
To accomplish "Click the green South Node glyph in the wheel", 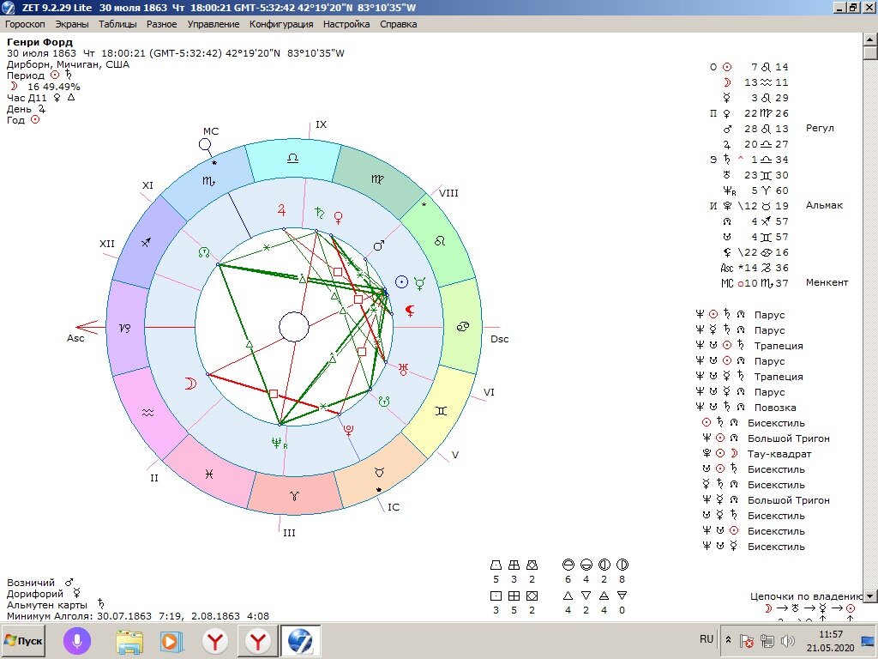I will (x=383, y=402).
